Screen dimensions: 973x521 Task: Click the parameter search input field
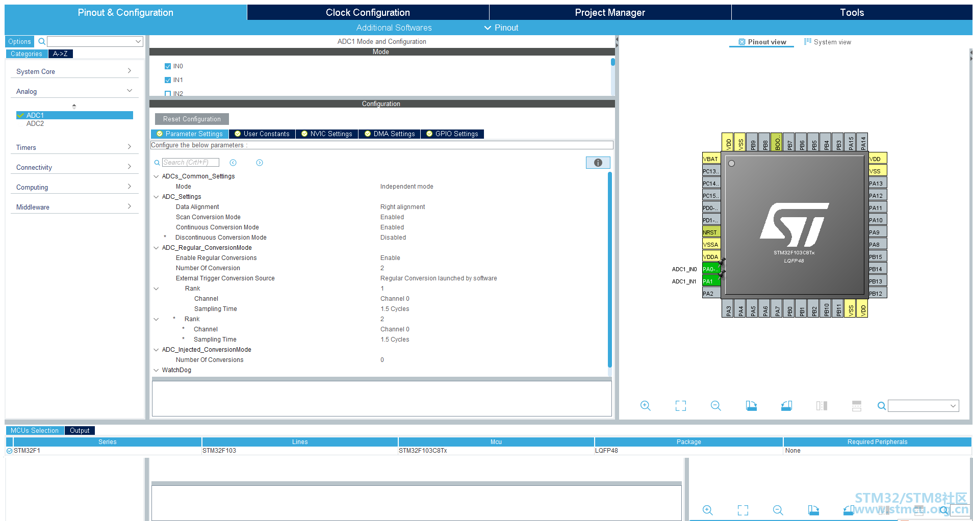(x=191, y=163)
